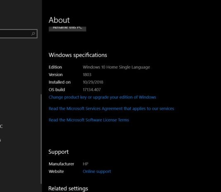Click the sidebar vertical scrollbar
Image resolution: width=221 pixels, height=192 pixels.
(x=41, y=139)
